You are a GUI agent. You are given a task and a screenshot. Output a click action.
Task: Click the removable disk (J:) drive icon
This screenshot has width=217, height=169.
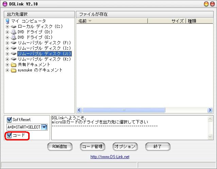coord(14,54)
